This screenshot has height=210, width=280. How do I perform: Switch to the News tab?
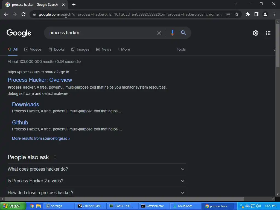tap(104, 49)
